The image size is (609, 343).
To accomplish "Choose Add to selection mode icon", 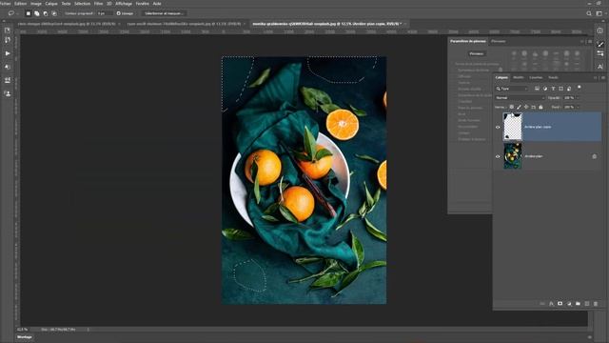I will point(37,13).
